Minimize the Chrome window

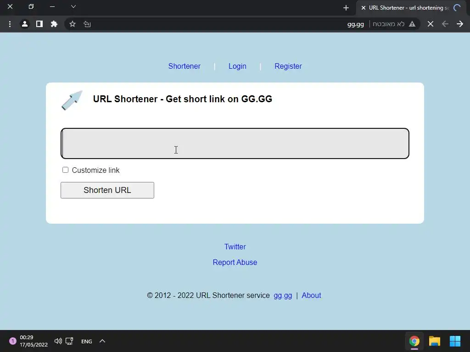[52, 6]
